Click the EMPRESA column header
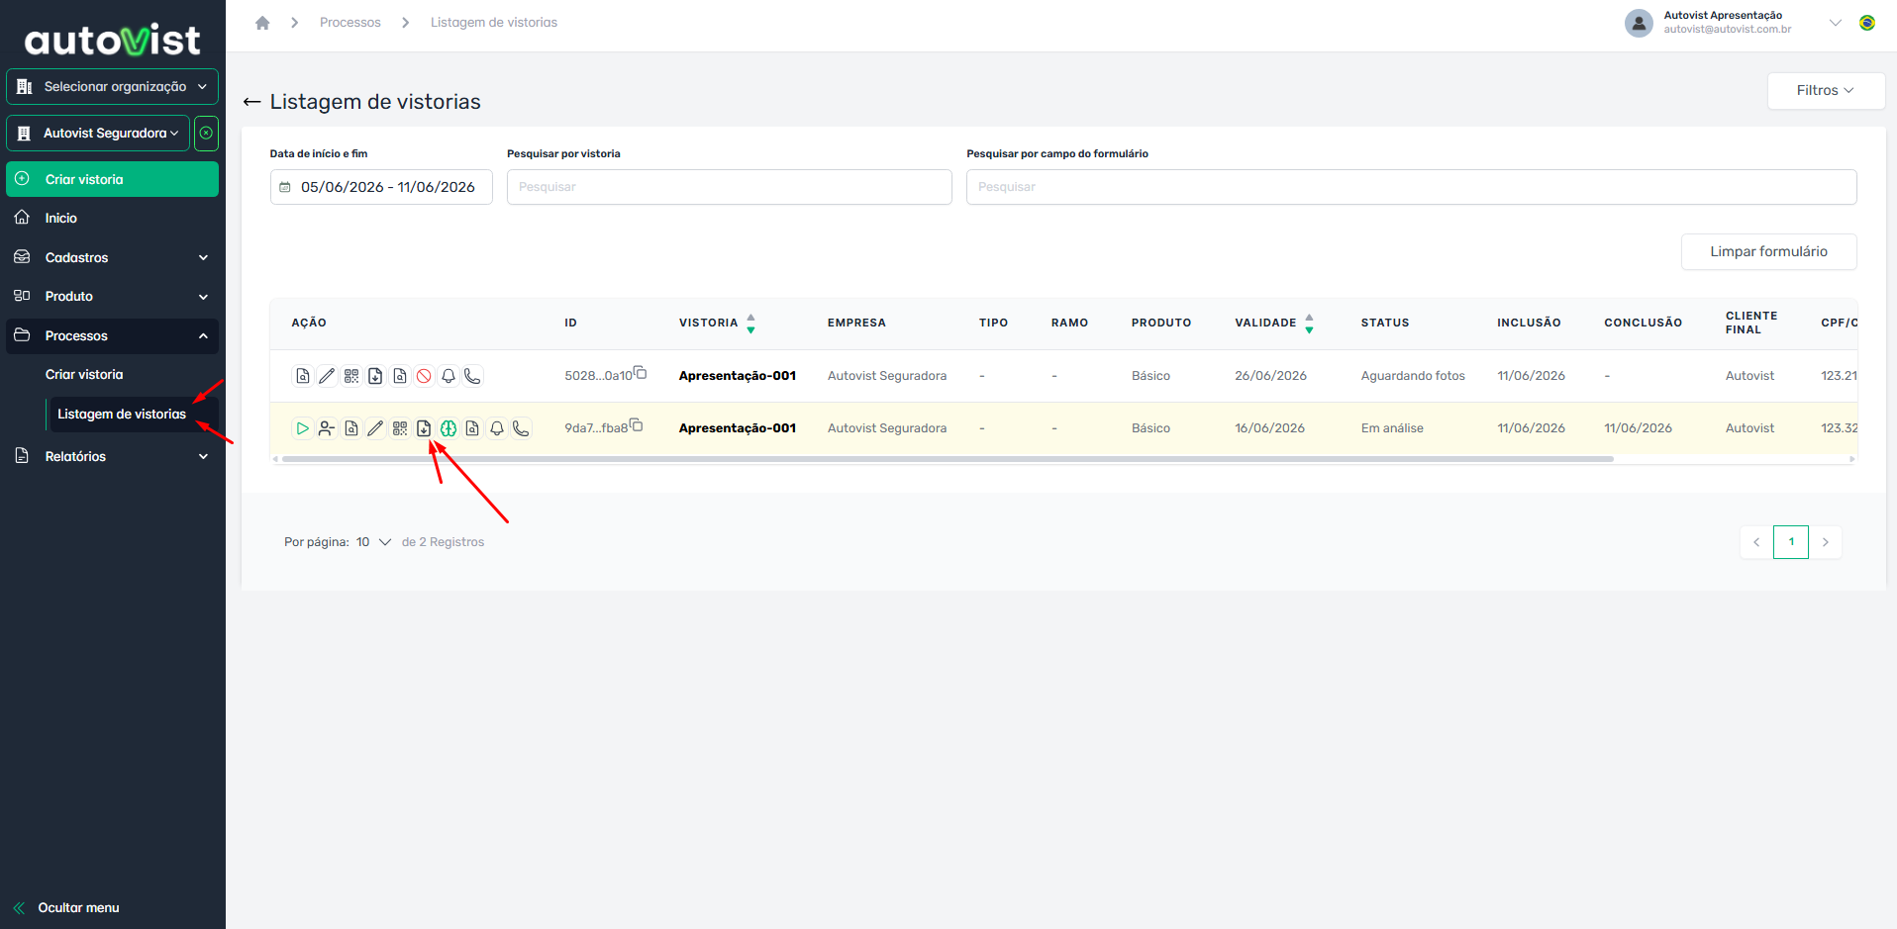This screenshot has width=1897, height=929. [856, 324]
